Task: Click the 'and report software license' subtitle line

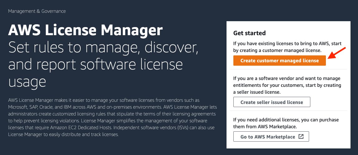Action: pyautogui.click(x=96, y=65)
